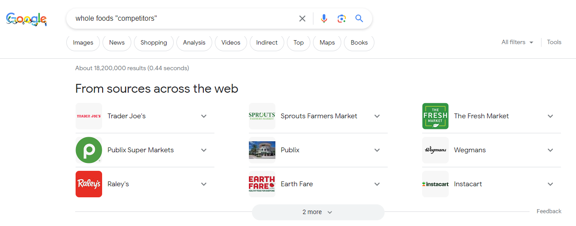The image size is (576, 226).
Task: Expand the Wegmans result chevron
Action: point(550,150)
